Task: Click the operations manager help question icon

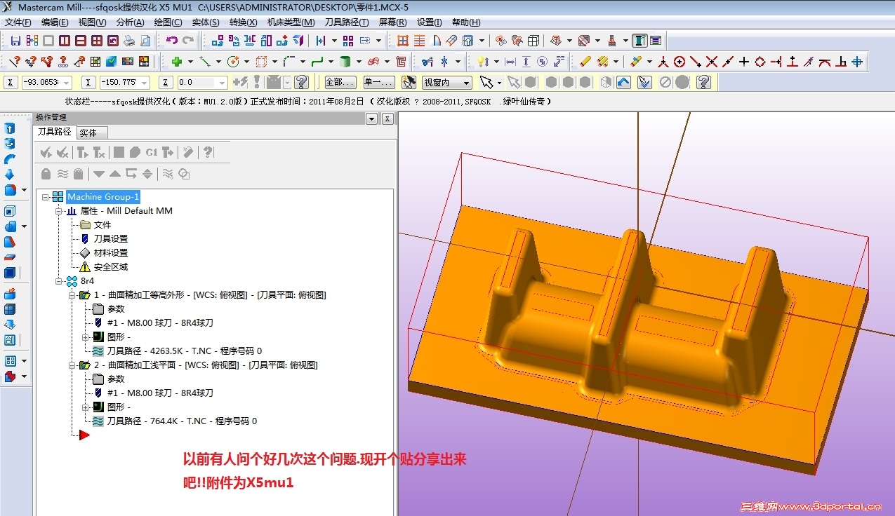Action: click(208, 152)
